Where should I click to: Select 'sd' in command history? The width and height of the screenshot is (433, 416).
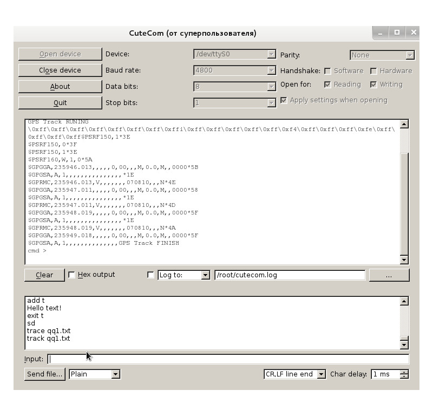31,323
